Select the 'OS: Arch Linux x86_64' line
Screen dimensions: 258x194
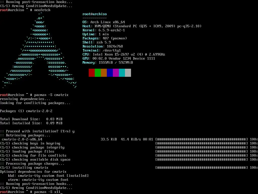click(104, 22)
